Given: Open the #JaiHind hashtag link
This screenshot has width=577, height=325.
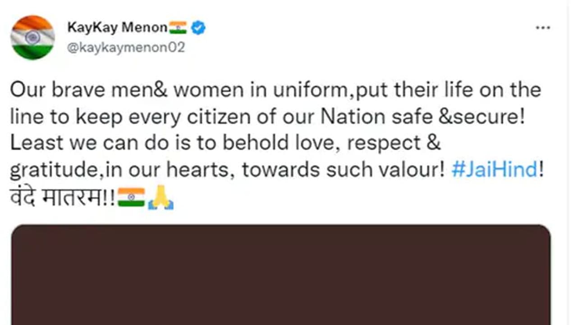Looking at the screenshot, I should pyautogui.click(x=494, y=171).
